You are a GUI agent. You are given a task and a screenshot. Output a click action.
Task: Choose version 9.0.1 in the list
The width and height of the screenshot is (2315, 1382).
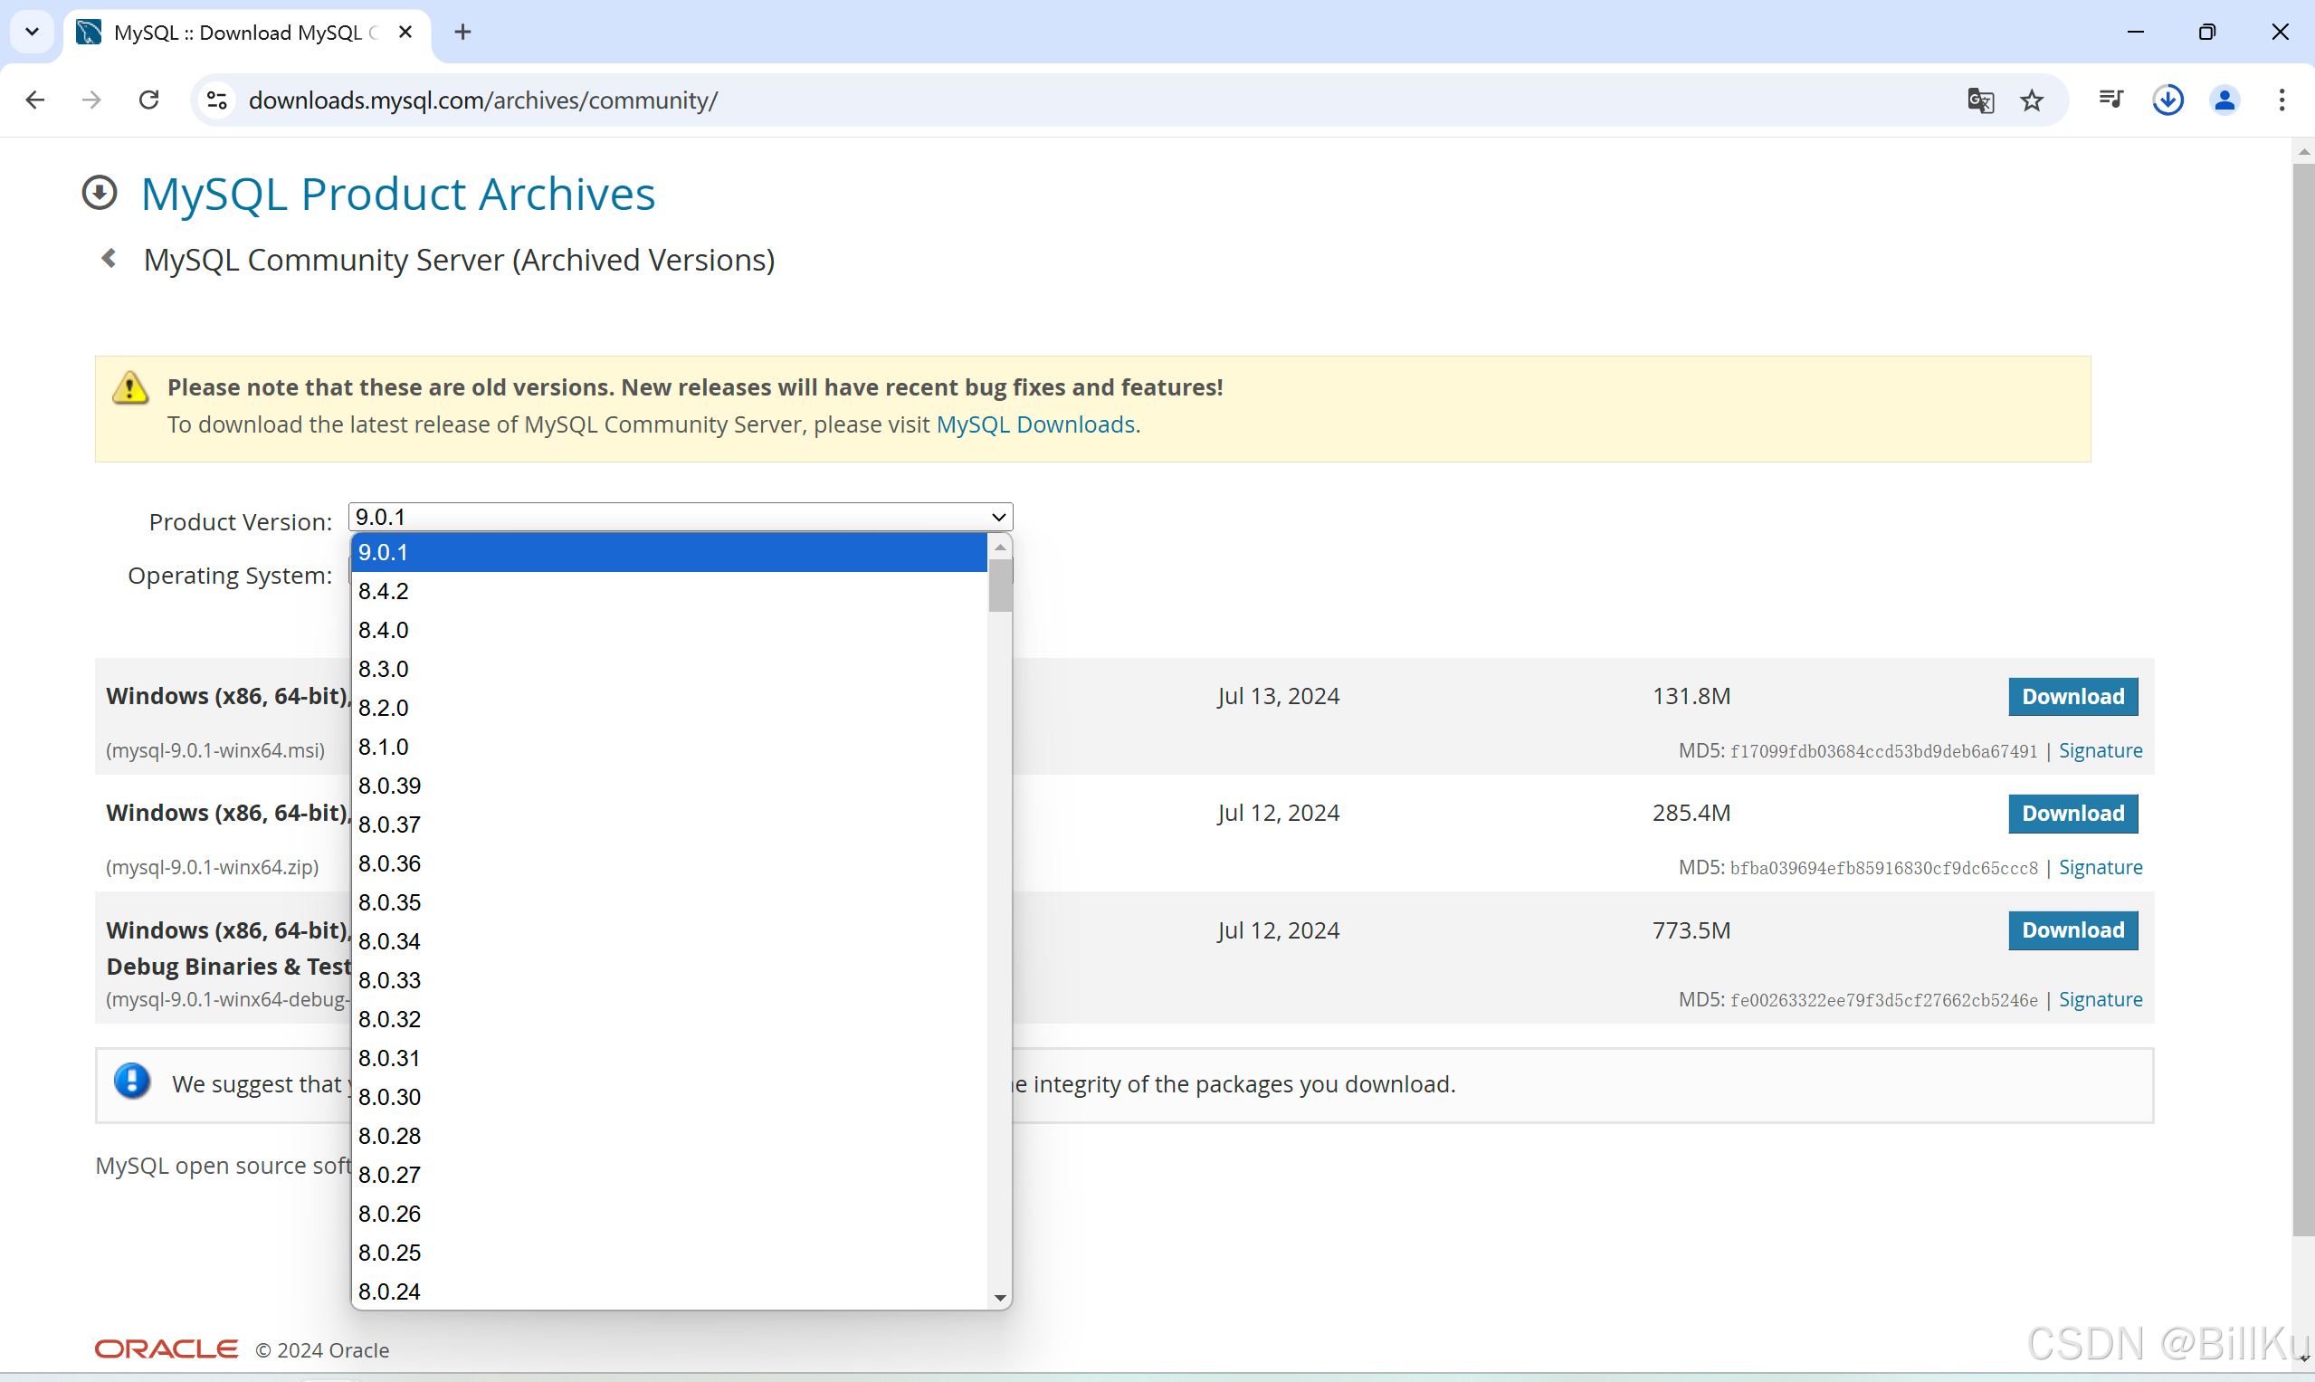[x=669, y=552]
